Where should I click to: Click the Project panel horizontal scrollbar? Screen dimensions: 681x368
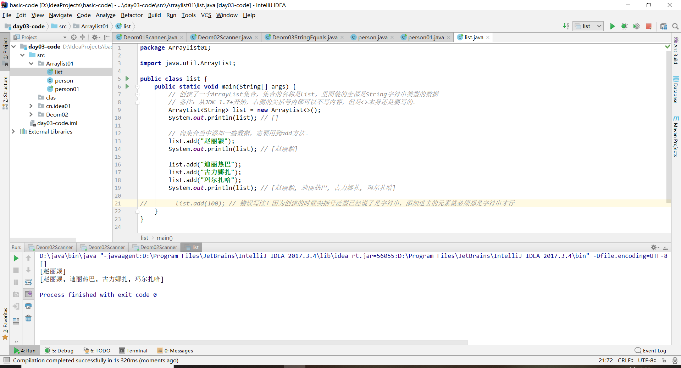43,240
